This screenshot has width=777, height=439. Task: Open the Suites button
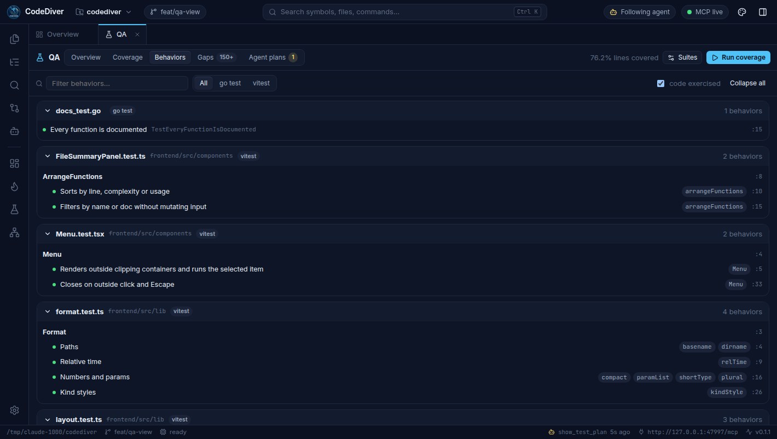click(x=682, y=57)
